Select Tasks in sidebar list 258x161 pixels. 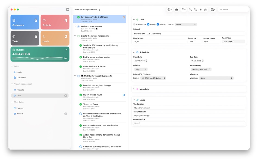coord(40,95)
